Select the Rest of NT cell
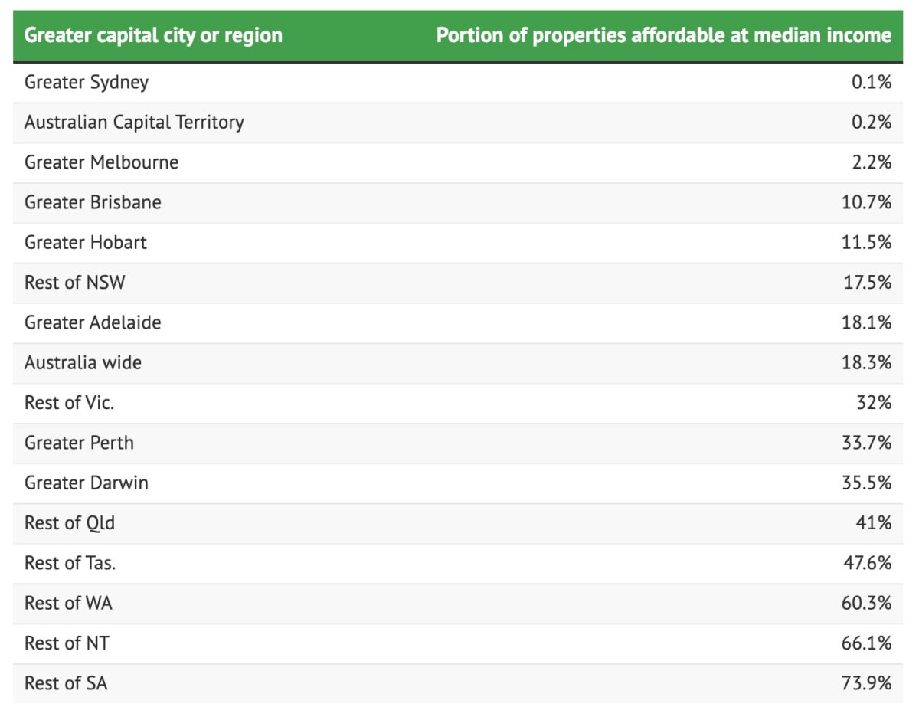Image resolution: width=919 pixels, height=720 pixels. 67,643
